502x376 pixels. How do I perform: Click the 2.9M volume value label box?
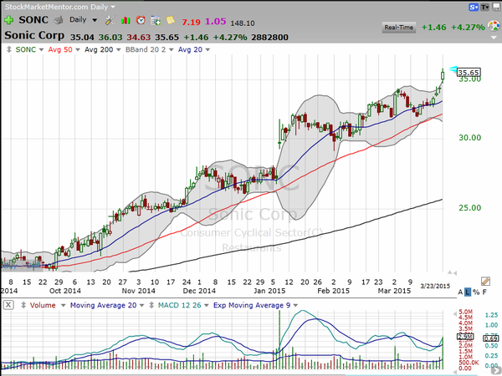[465, 337]
